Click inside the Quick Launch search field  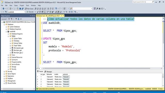(x=142, y=2)
